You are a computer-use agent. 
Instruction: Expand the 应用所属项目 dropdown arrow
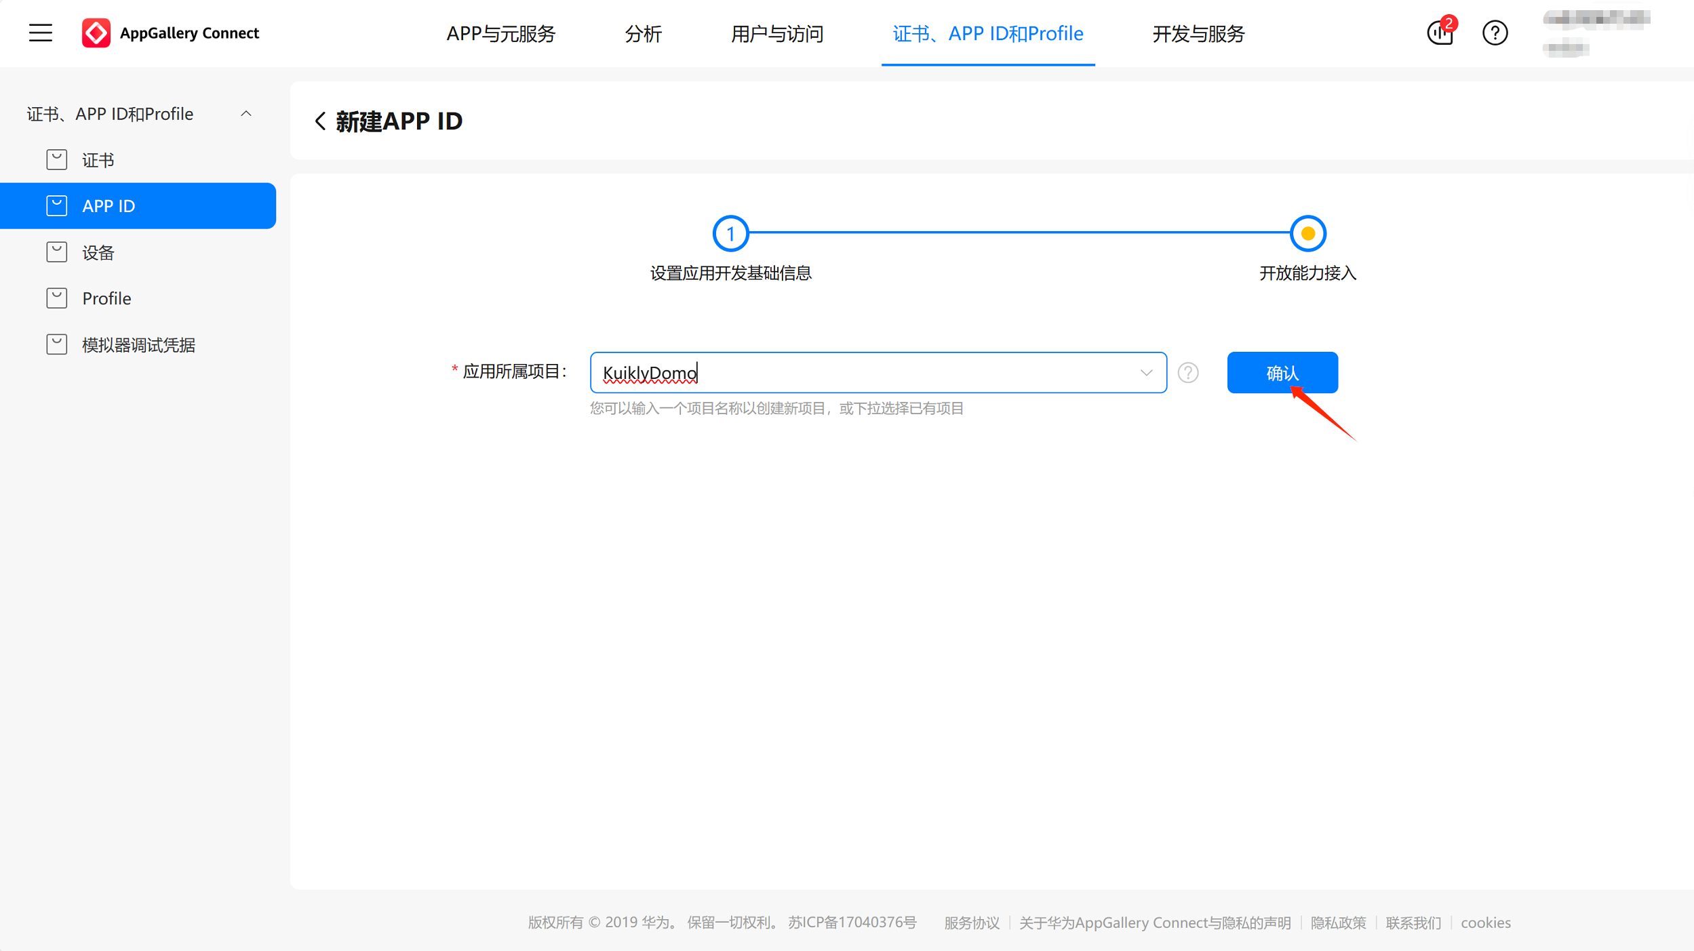click(x=1146, y=373)
